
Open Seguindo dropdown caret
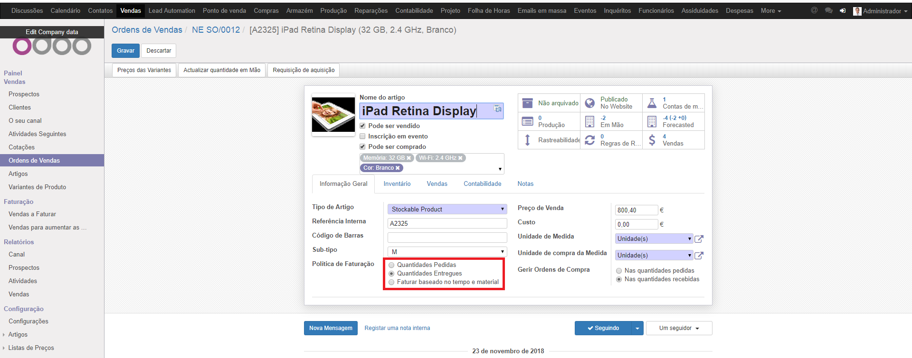point(637,328)
